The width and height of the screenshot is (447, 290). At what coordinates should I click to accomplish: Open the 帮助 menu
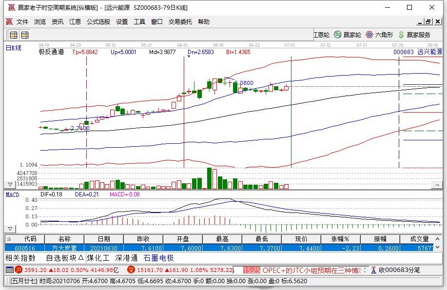[x=204, y=21]
